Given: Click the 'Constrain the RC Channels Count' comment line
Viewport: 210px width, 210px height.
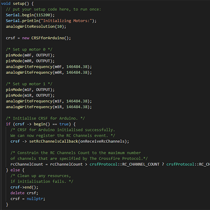Looking at the screenshot, I should pos(76,153).
